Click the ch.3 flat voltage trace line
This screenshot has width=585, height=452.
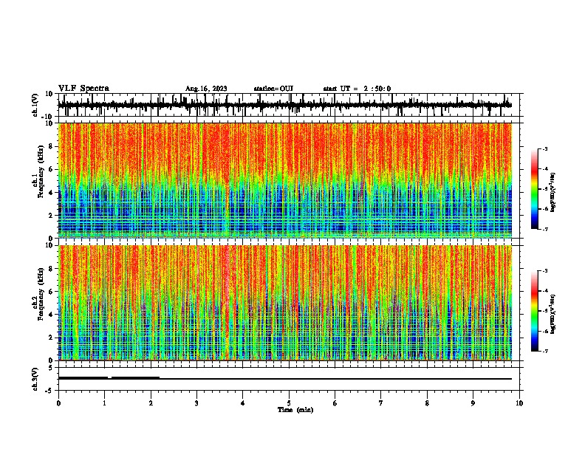tap(285, 379)
